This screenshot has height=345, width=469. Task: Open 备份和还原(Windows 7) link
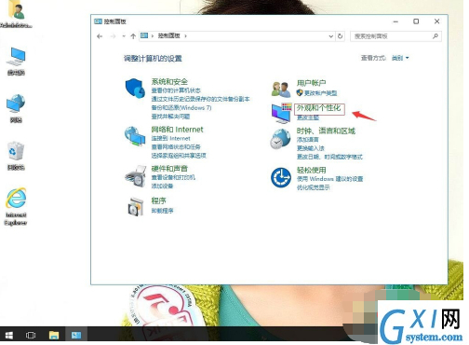coord(181,108)
